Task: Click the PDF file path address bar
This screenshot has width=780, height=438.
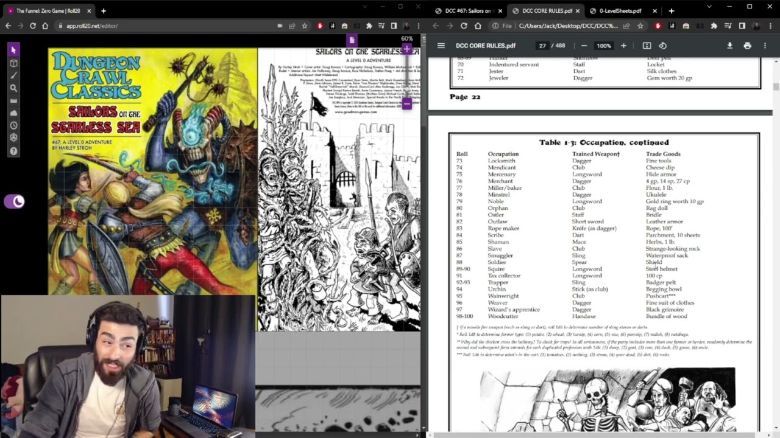Action: 567,26
